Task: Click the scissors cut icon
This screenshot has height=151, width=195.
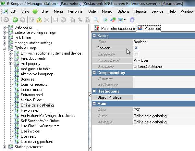Action: (80, 20)
